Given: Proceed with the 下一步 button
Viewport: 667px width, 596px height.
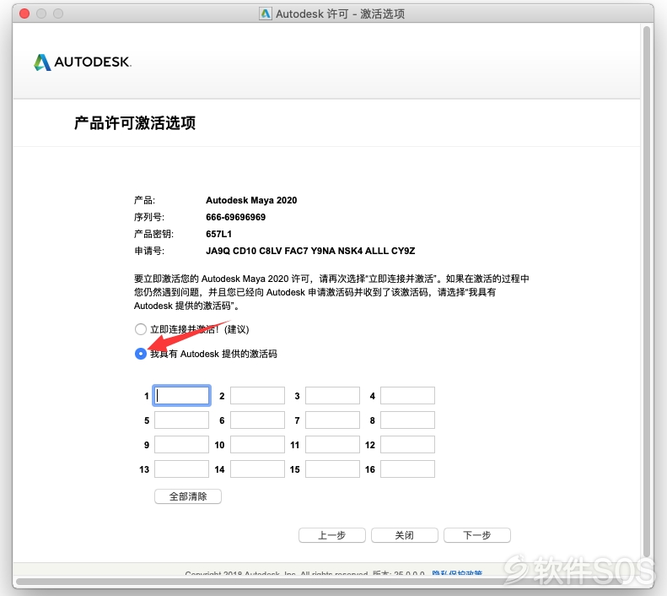Looking at the screenshot, I should point(477,535).
